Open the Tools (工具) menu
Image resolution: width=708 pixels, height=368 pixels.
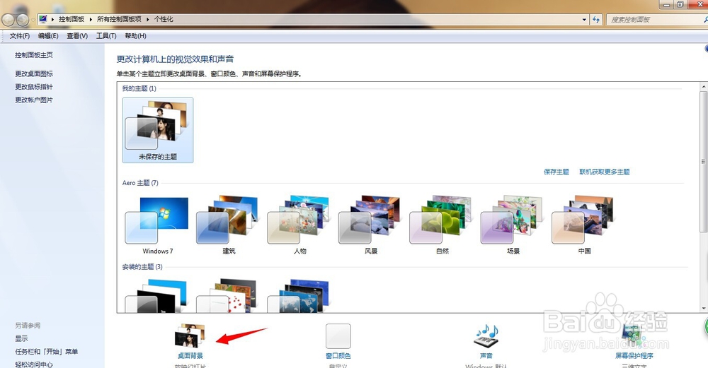click(106, 36)
